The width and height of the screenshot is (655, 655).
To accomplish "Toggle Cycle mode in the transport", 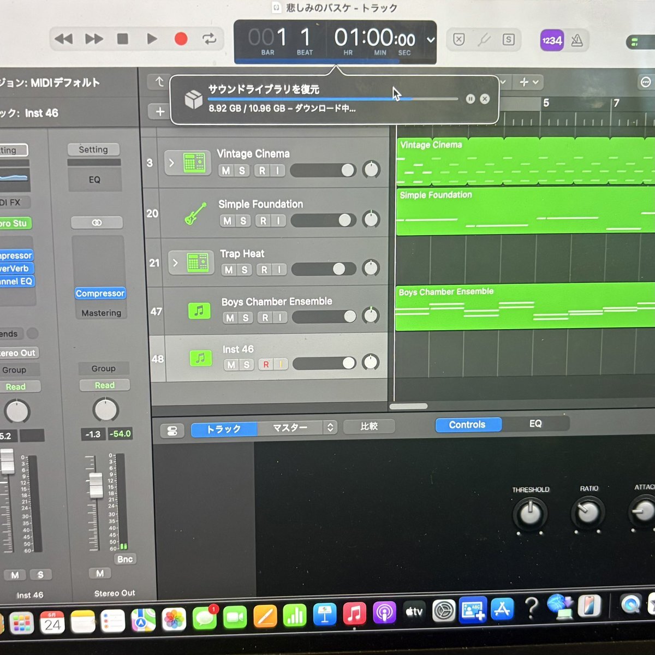I will [209, 39].
